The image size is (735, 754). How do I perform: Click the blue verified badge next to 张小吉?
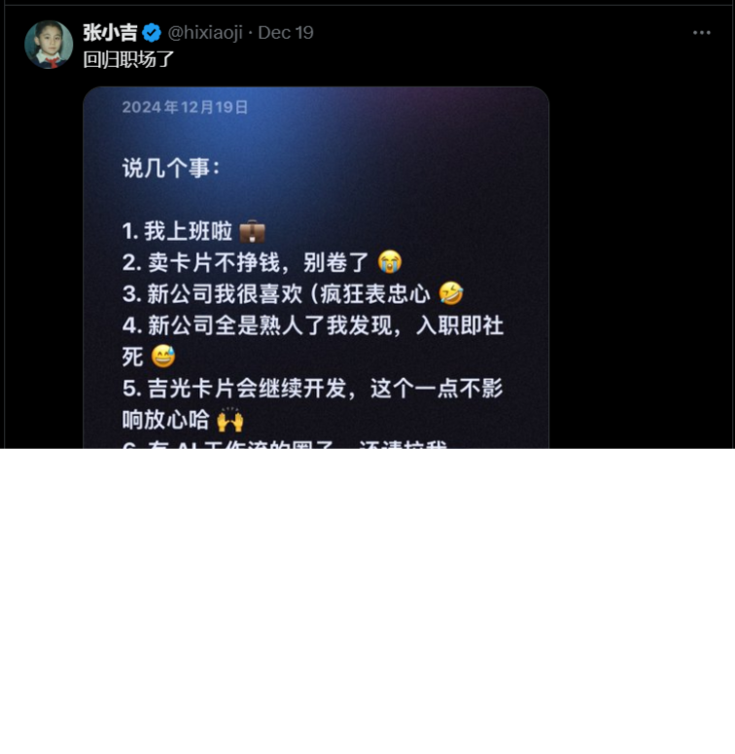pos(152,33)
